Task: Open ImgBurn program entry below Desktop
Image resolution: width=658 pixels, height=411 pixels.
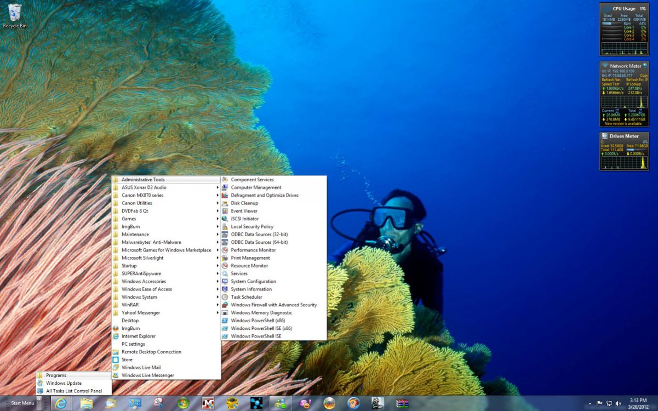Action: (166, 328)
